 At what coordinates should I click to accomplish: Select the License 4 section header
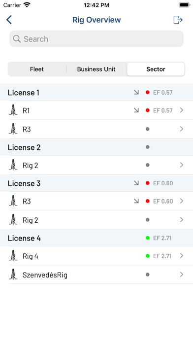pyautogui.click(x=96, y=238)
